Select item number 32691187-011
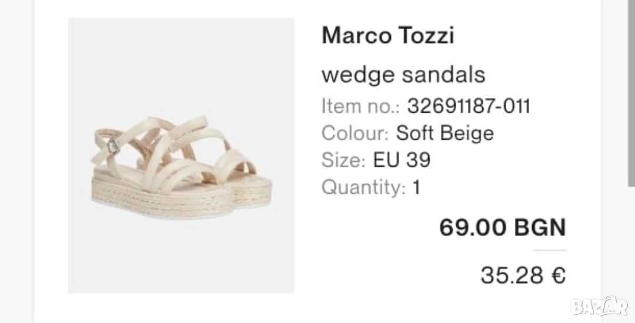This screenshot has width=635, height=323. 469,106
